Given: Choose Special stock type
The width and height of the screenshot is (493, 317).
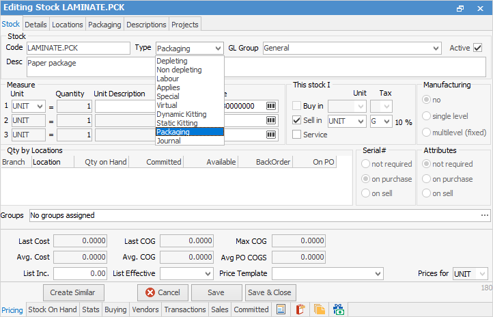Looking at the screenshot, I should [x=190, y=96].
